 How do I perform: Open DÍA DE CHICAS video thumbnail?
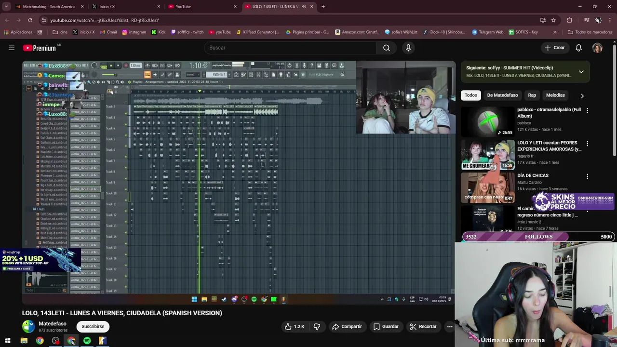(x=487, y=187)
